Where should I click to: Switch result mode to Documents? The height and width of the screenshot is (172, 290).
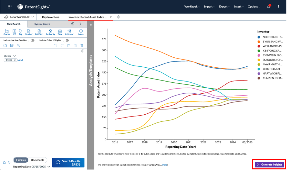coord(37,160)
